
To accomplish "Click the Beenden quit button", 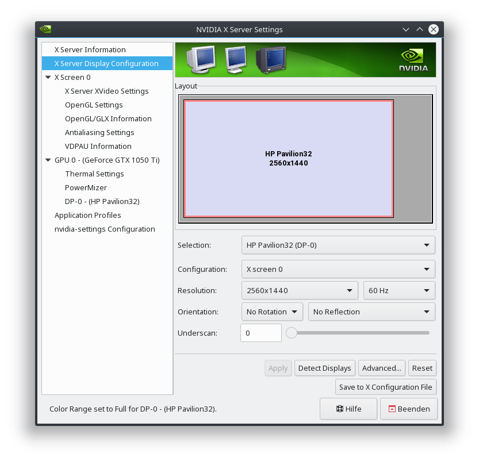I will [409, 409].
